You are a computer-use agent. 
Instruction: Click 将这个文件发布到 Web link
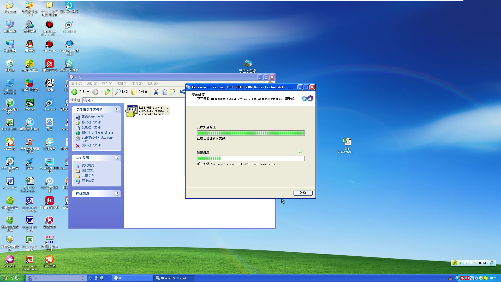pyautogui.click(x=97, y=133)
